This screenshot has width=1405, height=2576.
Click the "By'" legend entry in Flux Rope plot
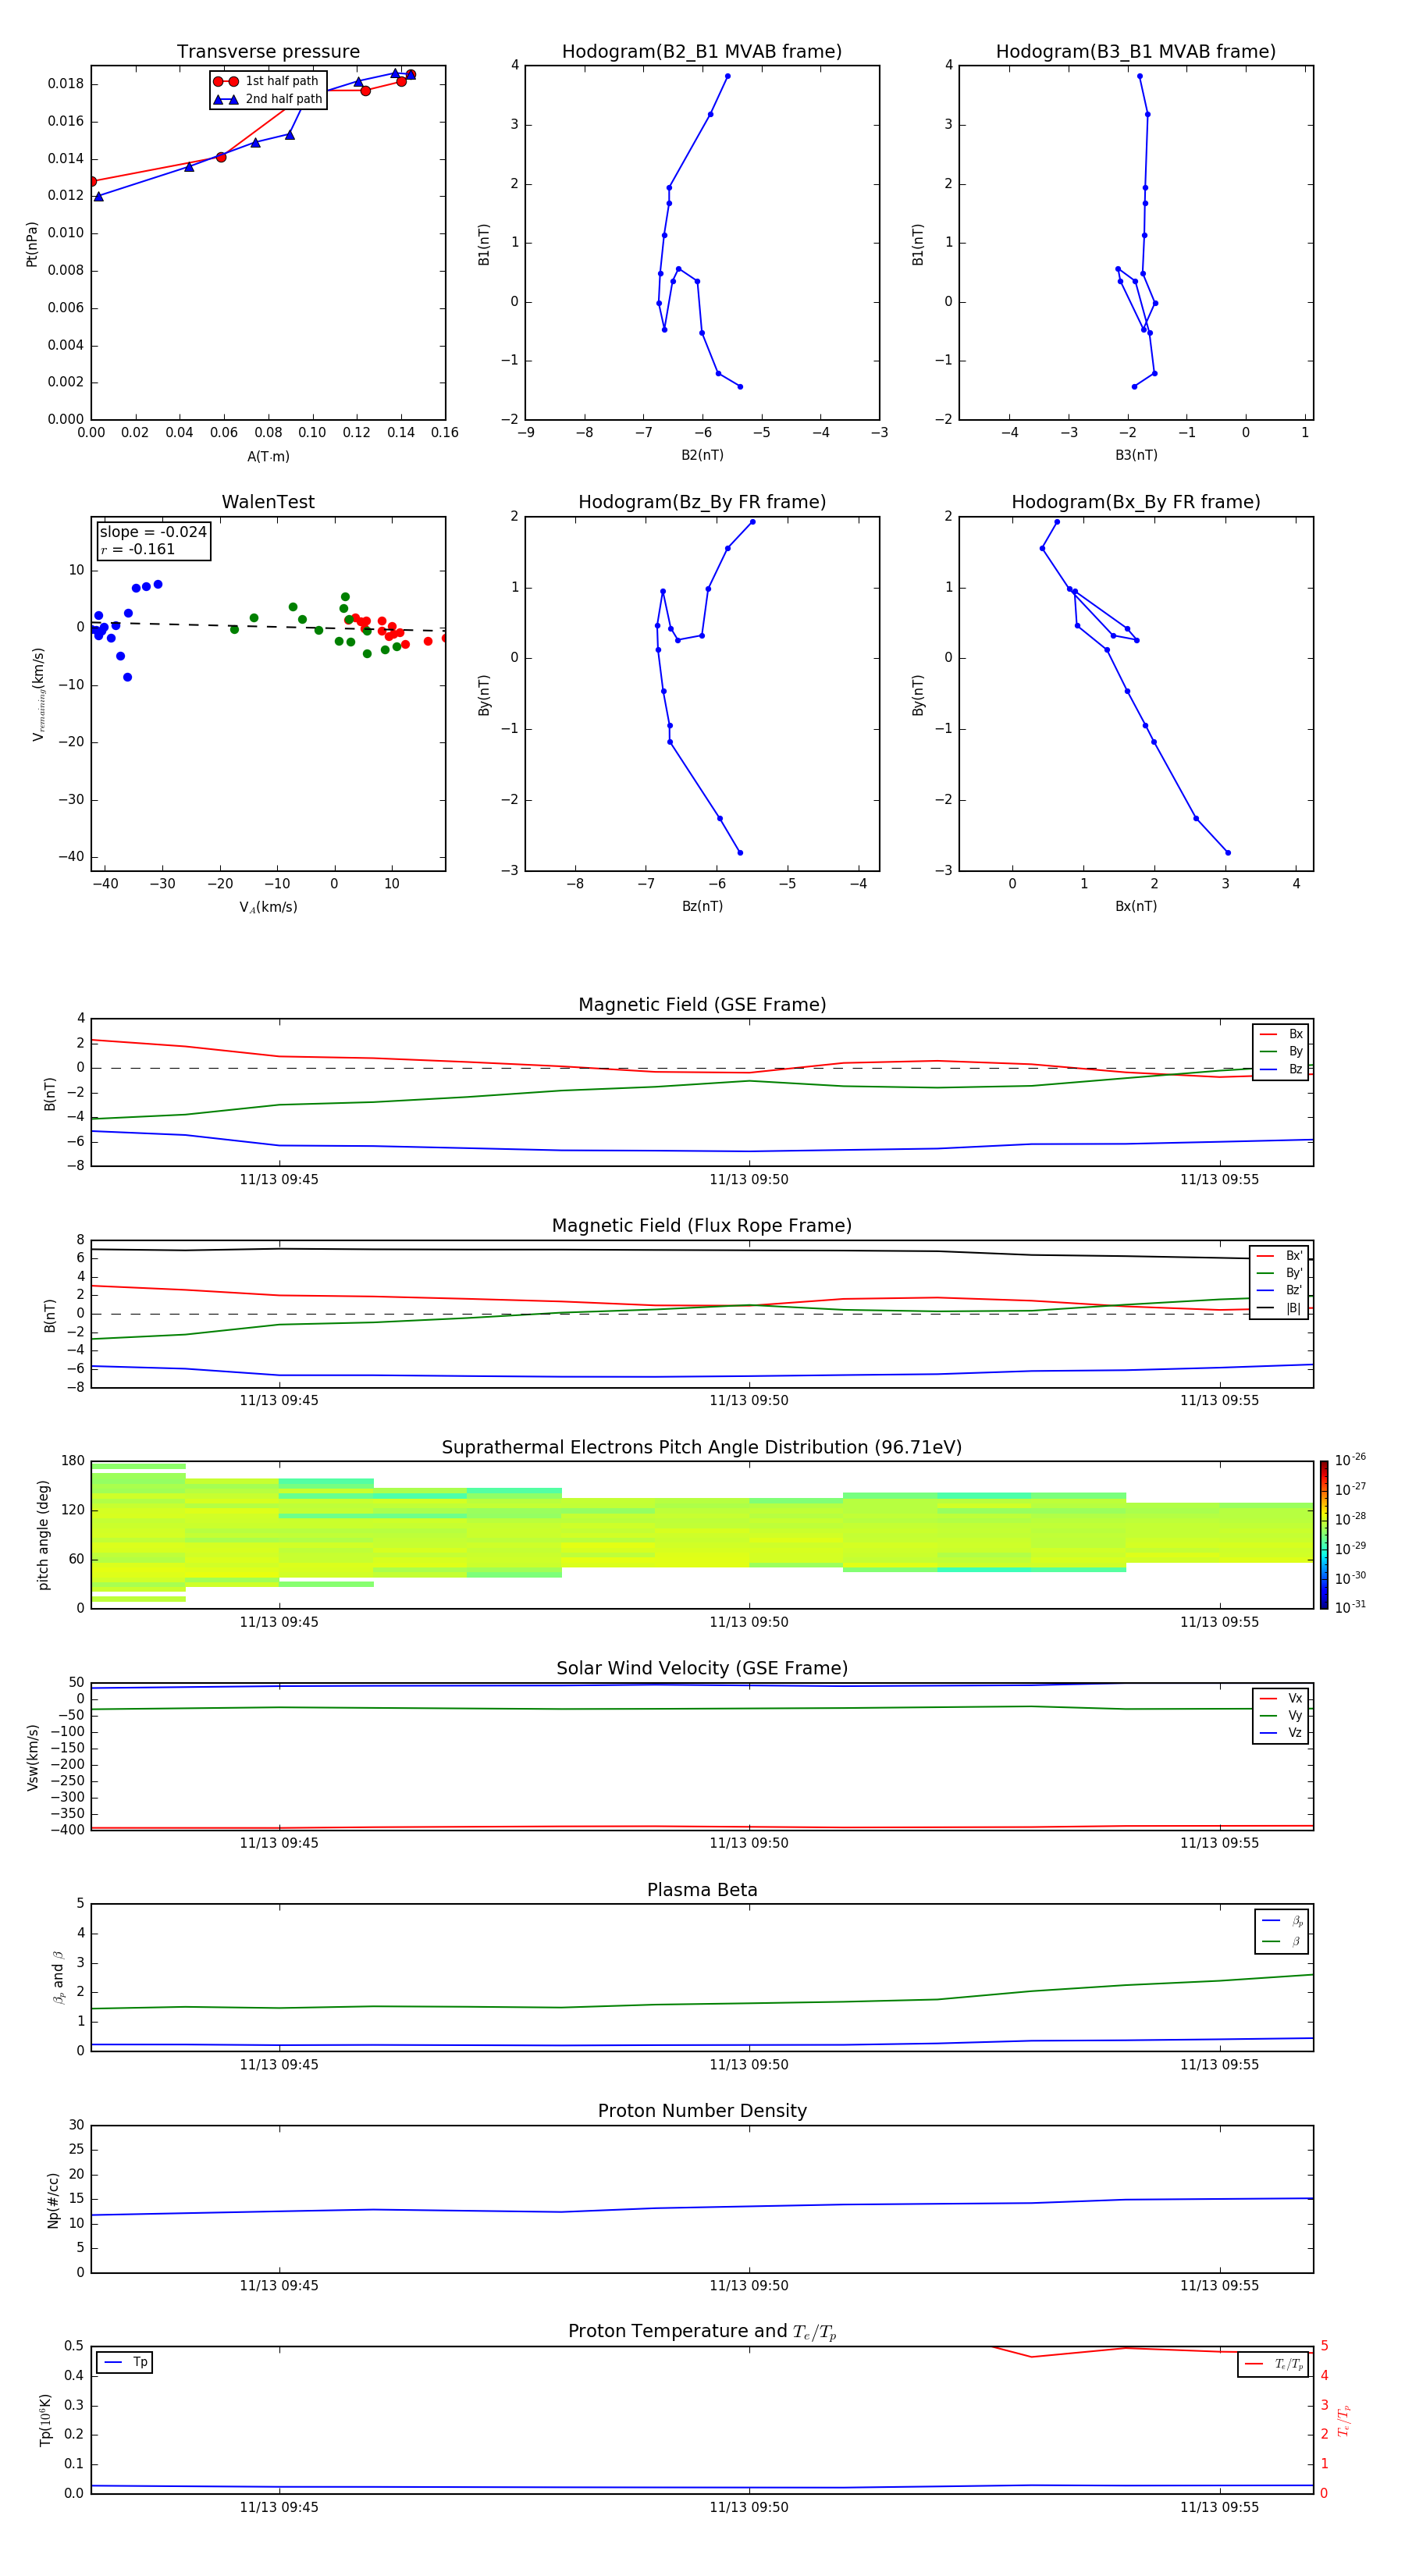pos(1279,1273)
